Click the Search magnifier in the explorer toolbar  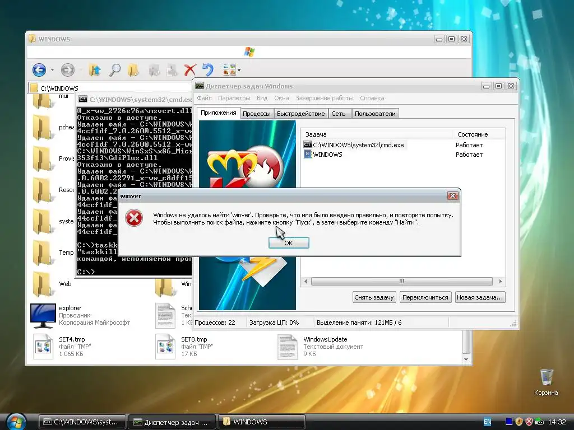(115, 69)
